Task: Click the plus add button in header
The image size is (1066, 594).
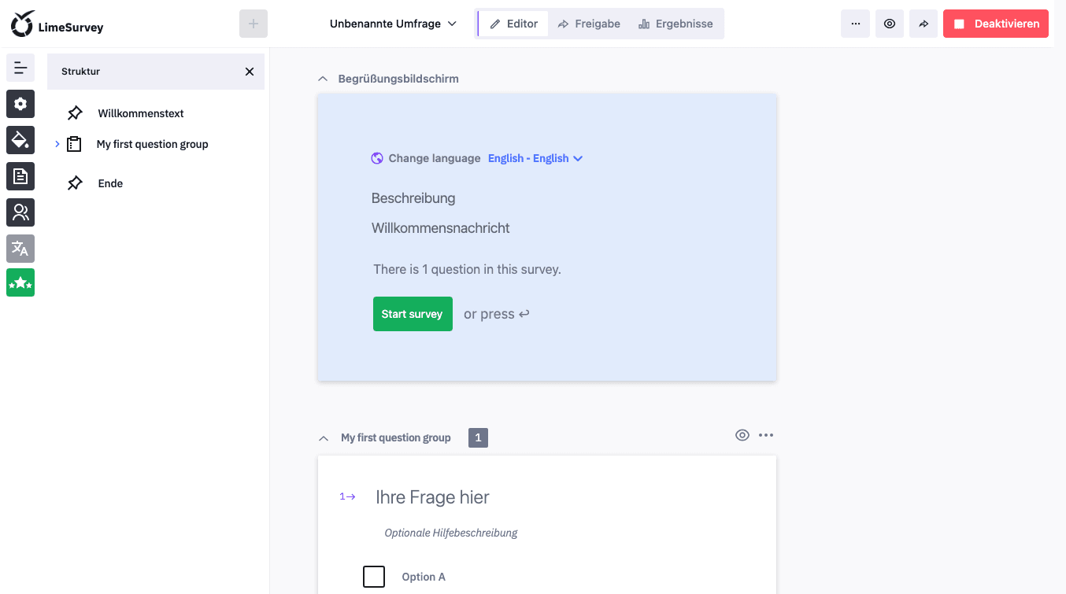Action: 254,24
